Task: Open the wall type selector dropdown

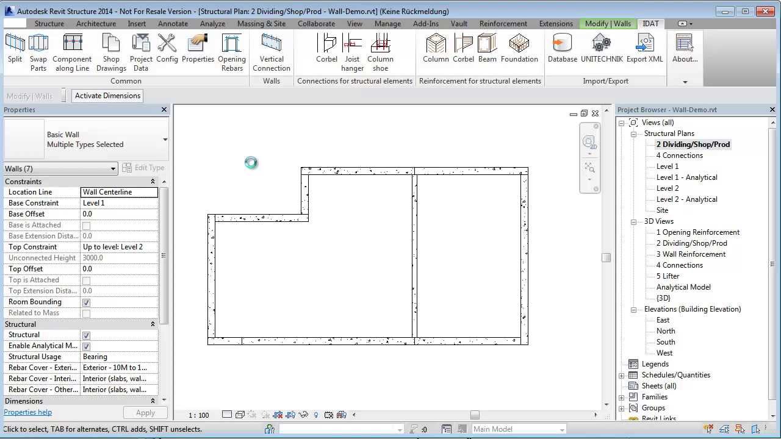Action: point(165,140)
